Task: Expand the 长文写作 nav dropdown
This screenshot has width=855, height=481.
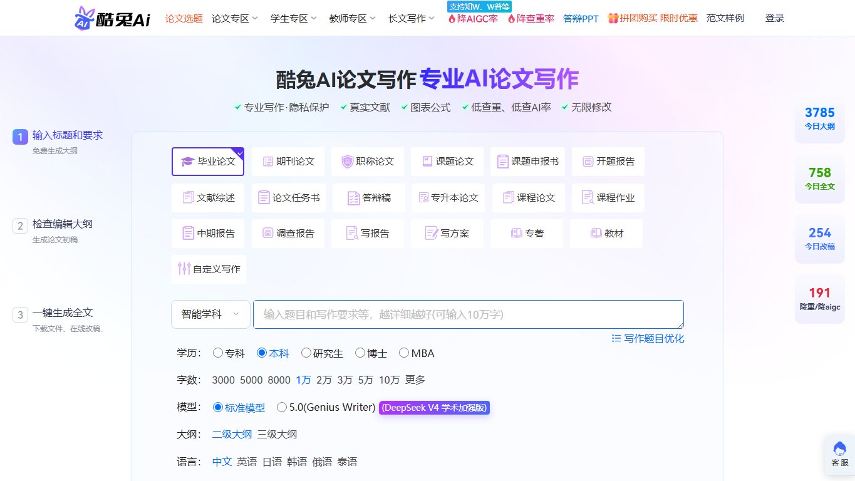Action: tap(412, 18)
